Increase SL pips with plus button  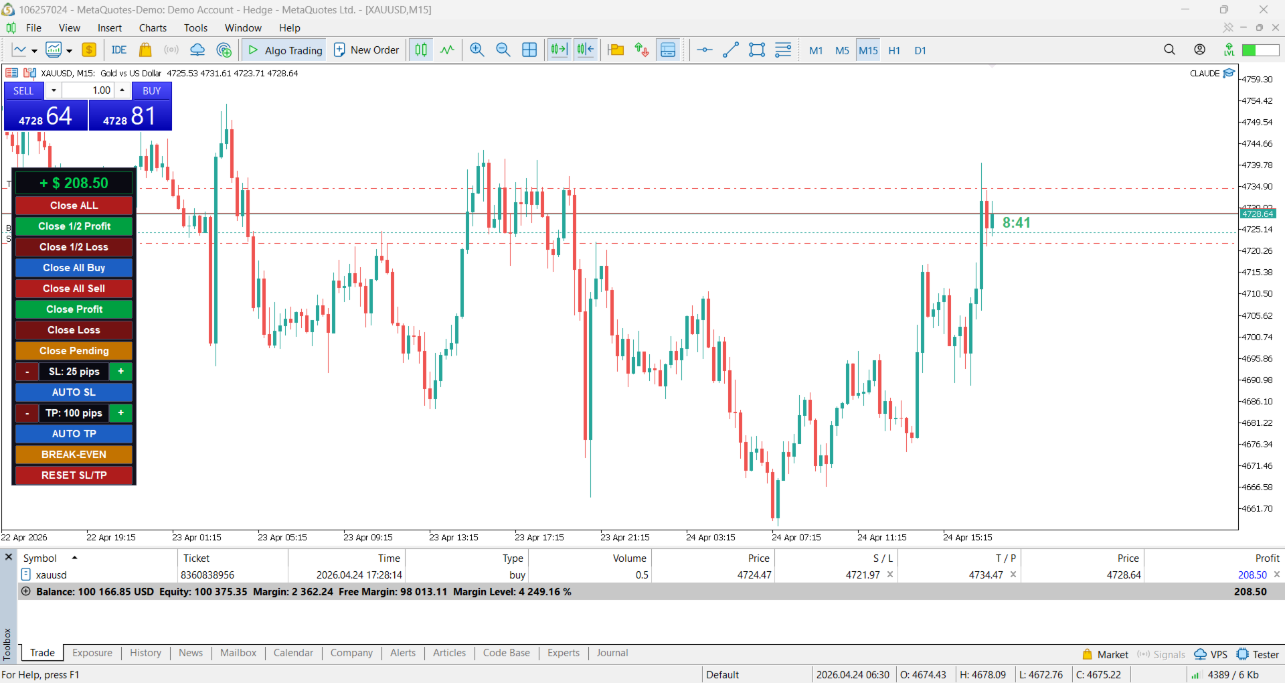click(x=121, y=372)
